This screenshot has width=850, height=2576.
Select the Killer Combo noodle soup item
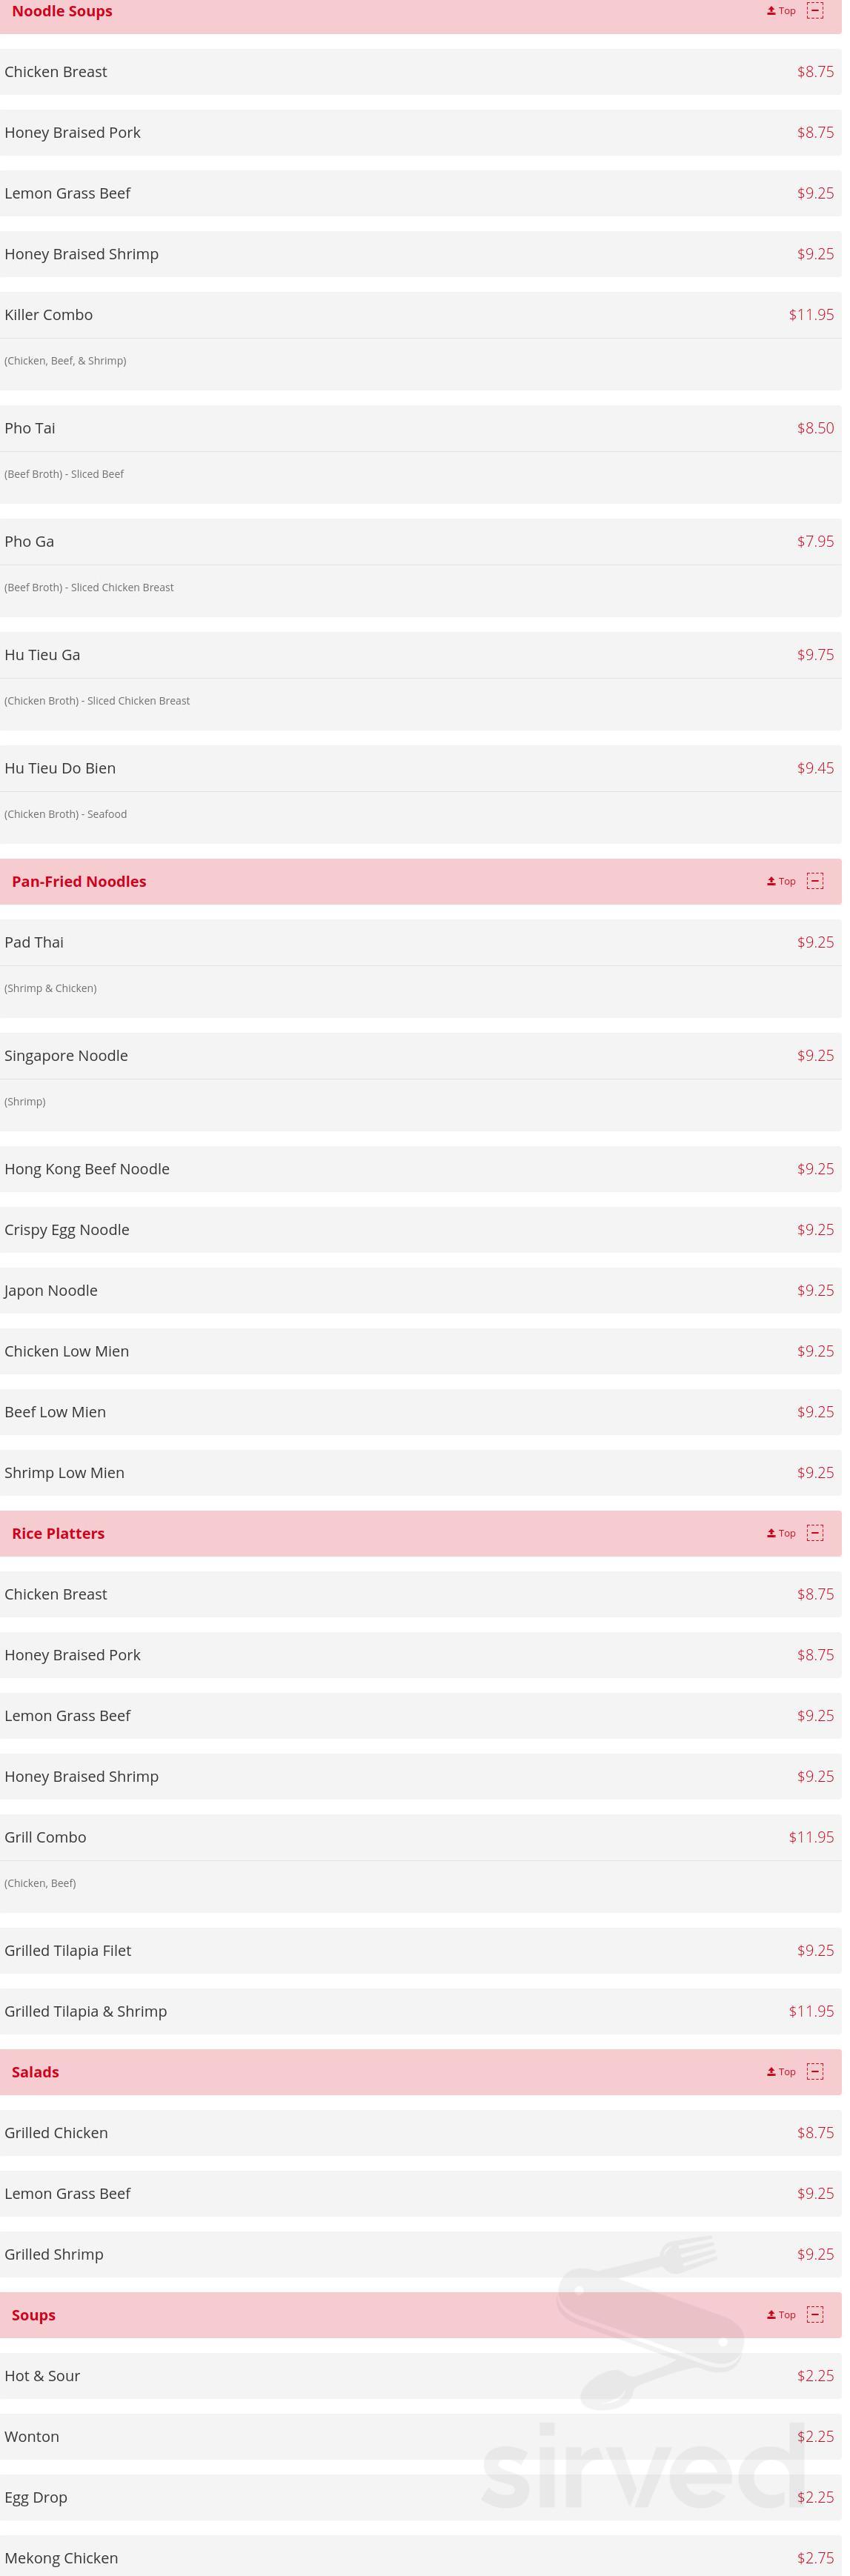pyautogui.click(x=49, y=315)
